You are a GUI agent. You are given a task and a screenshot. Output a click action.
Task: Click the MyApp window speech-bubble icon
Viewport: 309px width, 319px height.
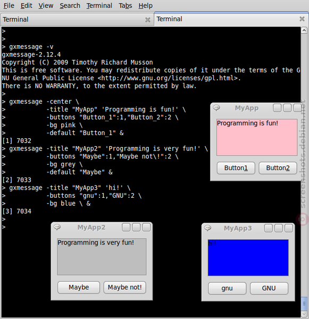point(216,107)
